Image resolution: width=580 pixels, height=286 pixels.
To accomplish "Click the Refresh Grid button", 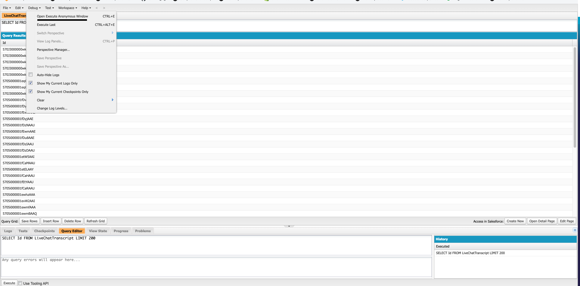I will pyautogui.click(x=96, y=221).
